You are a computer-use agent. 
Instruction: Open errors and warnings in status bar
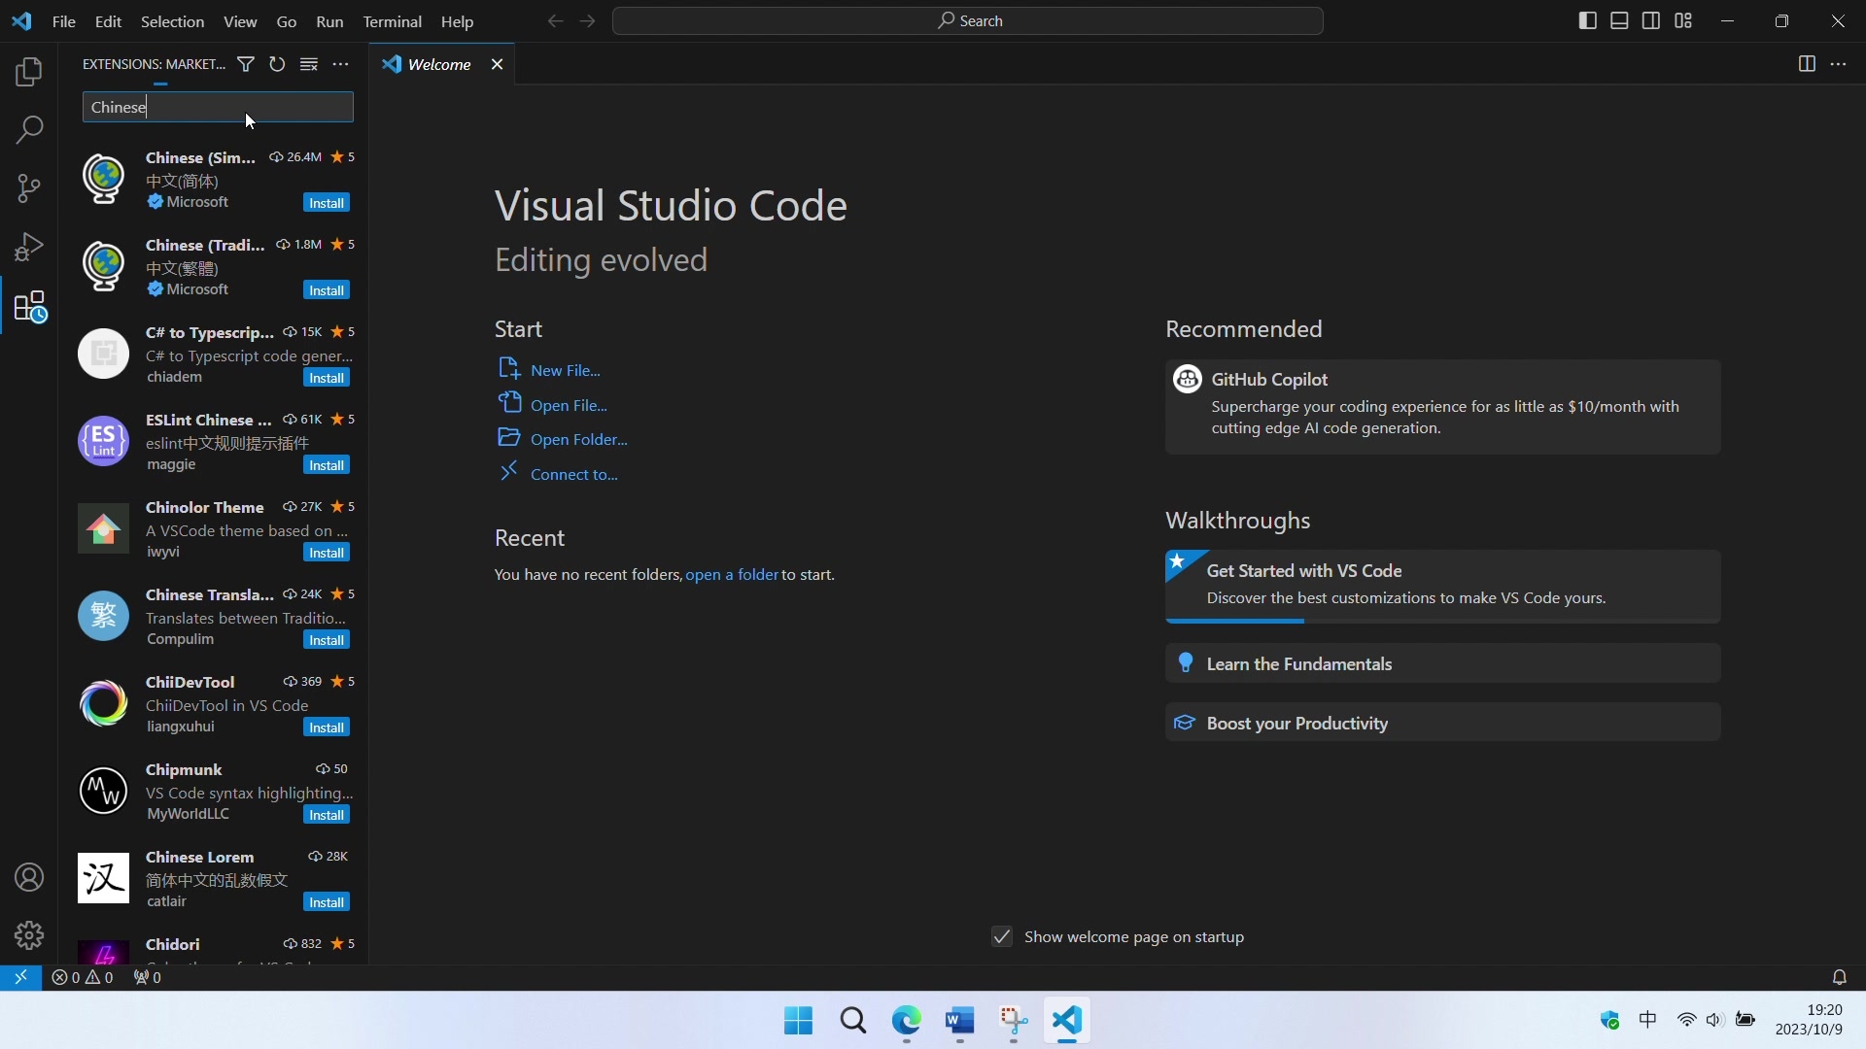(83, 977)
